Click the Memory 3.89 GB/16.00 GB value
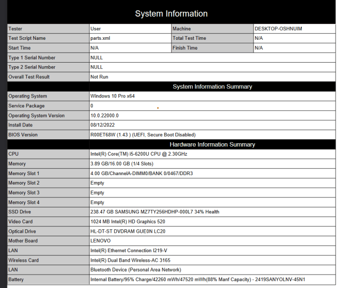This screenshot has width=348, height=288. point(122,164)
